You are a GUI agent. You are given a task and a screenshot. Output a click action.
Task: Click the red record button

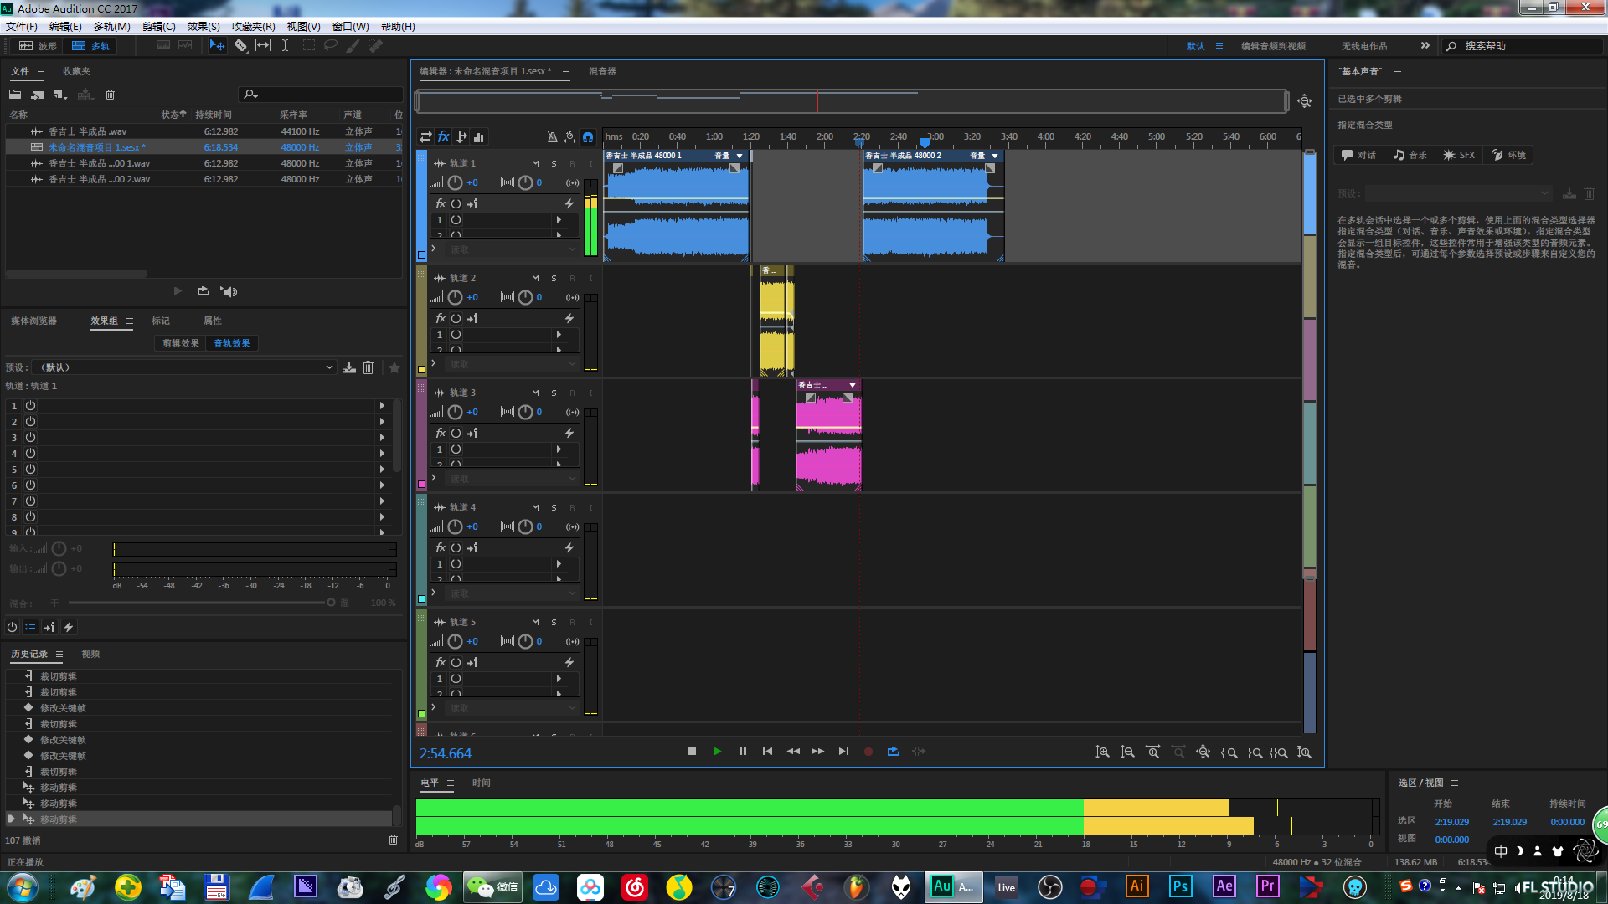[868, 752]
